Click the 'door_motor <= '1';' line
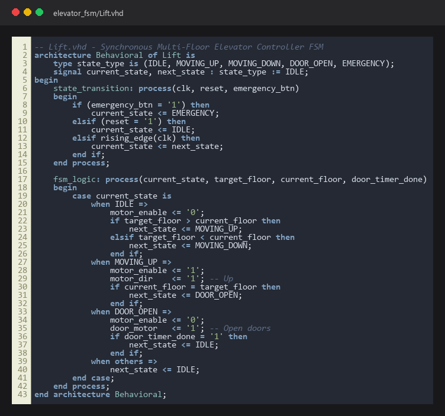This screenshot has height=416, width=445. (x=157, y=329)
